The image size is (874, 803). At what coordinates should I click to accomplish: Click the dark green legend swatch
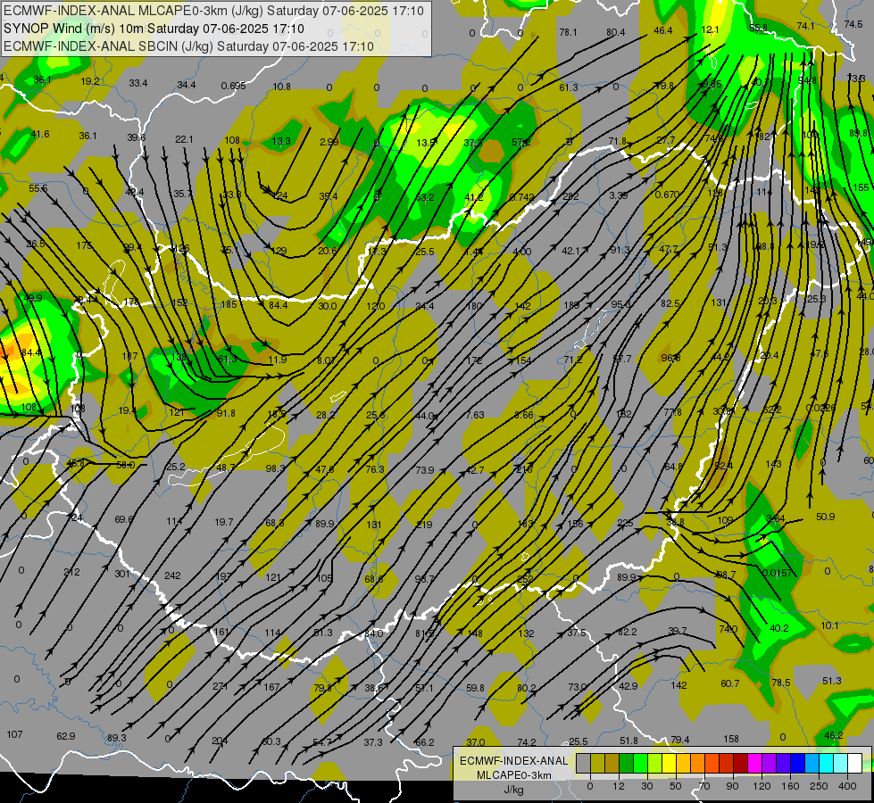[x=626, y=763]
